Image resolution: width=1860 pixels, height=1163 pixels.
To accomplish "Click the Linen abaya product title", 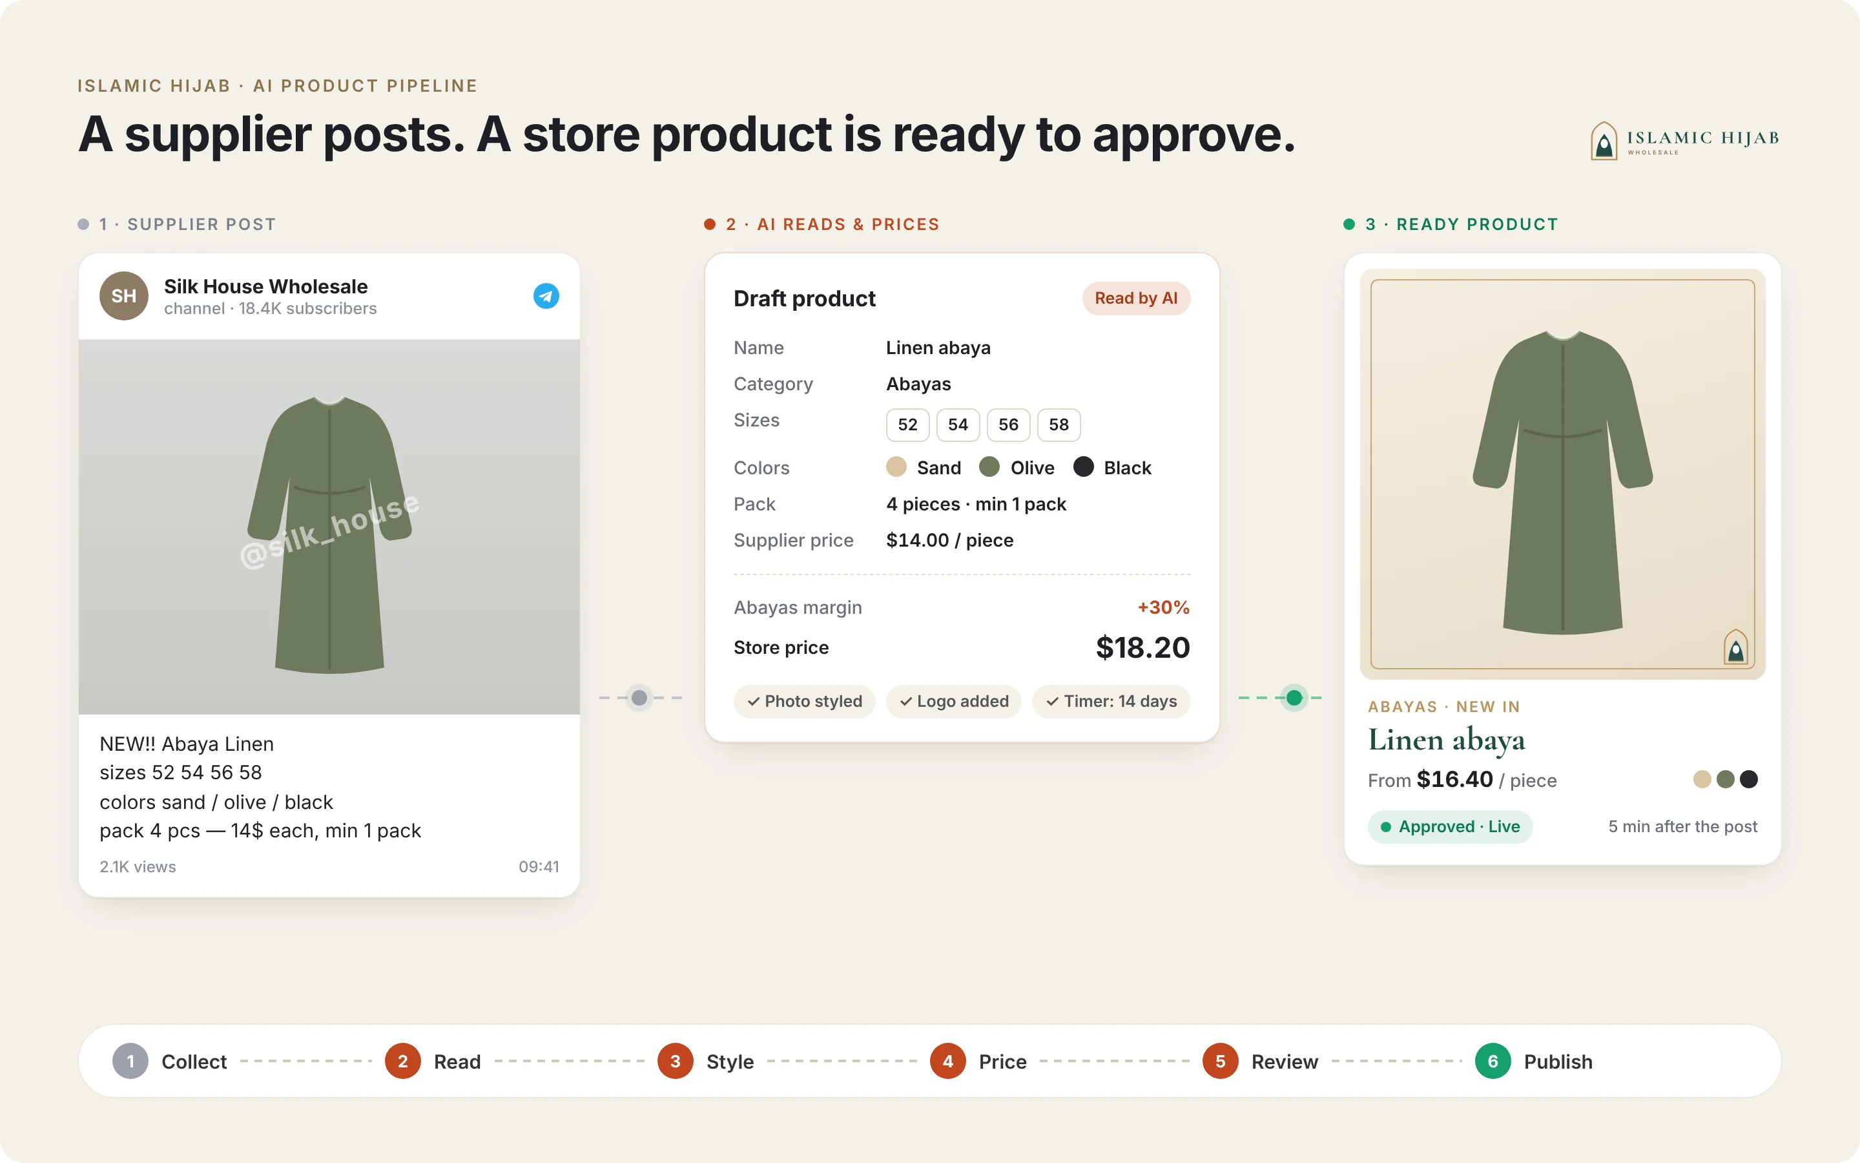I will click(1446, 740).
